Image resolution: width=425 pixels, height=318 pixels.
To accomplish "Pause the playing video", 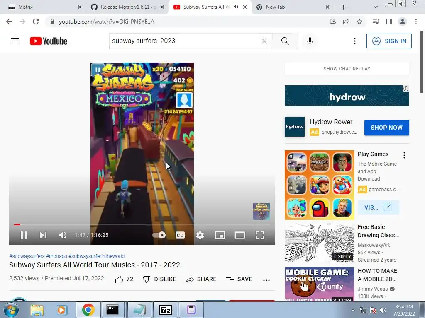I will [x=24, y=235].
